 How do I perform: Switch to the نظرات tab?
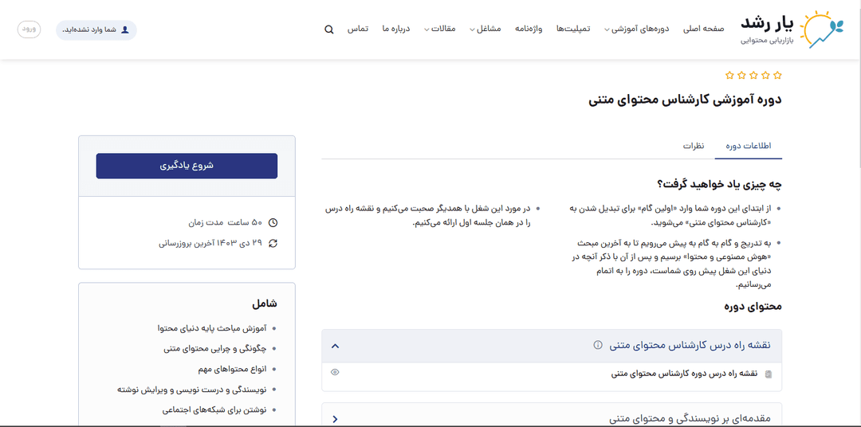coord(694,146)
